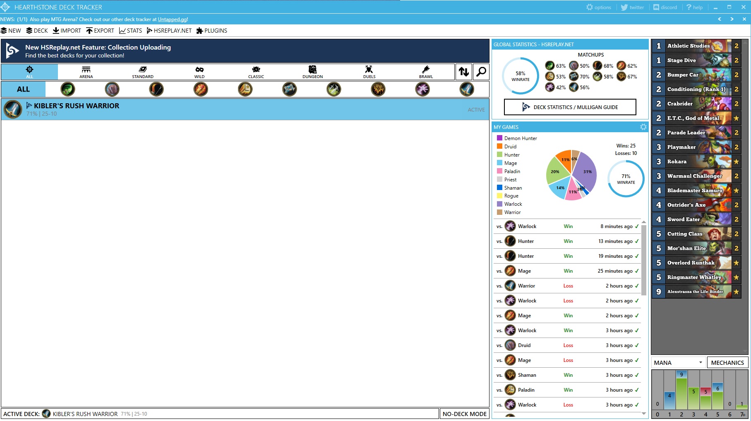Image resolution: width=751 pixels, height=421 pixels.
Task: Toggle No-Deck Mode
Action: 464,414
